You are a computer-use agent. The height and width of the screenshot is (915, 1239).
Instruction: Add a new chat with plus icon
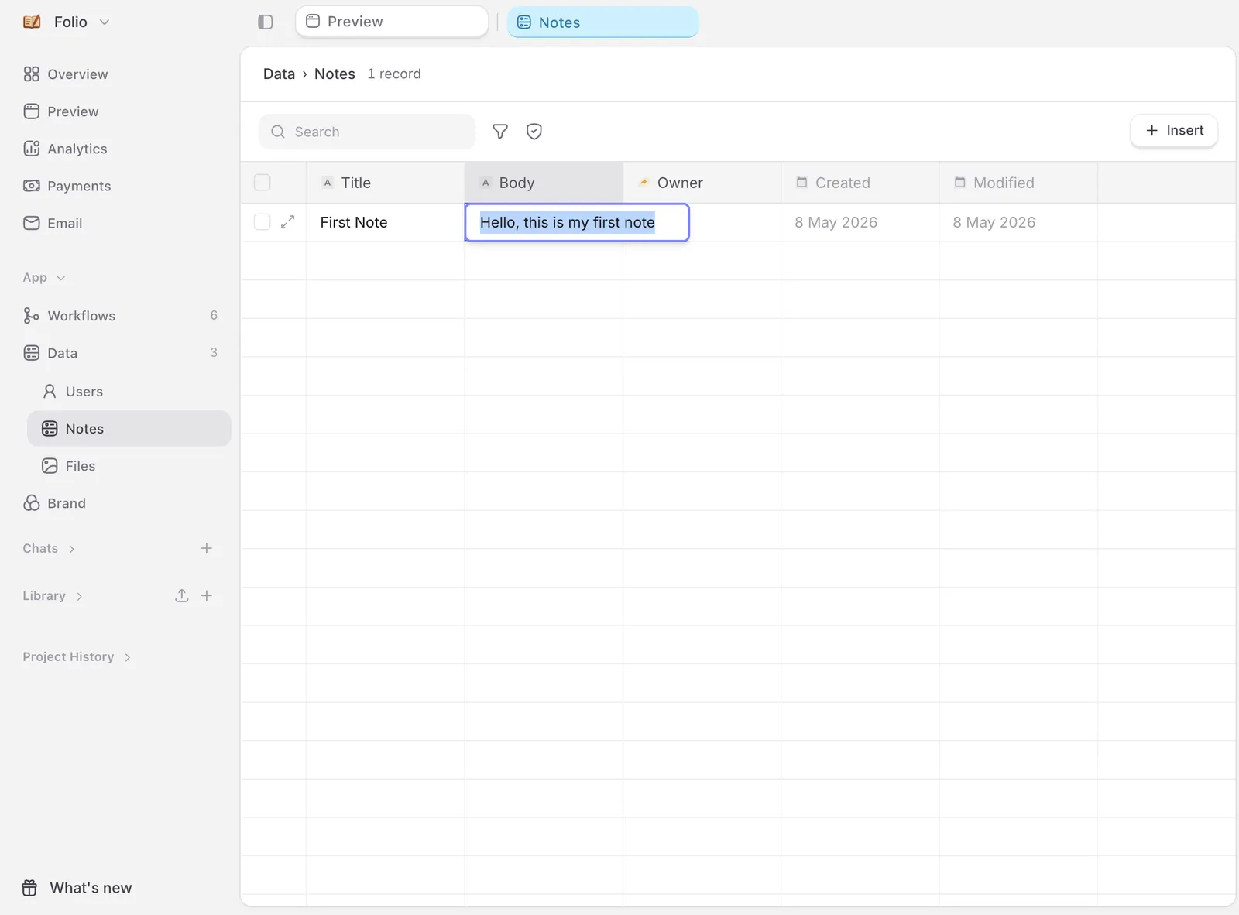(207, 548)
